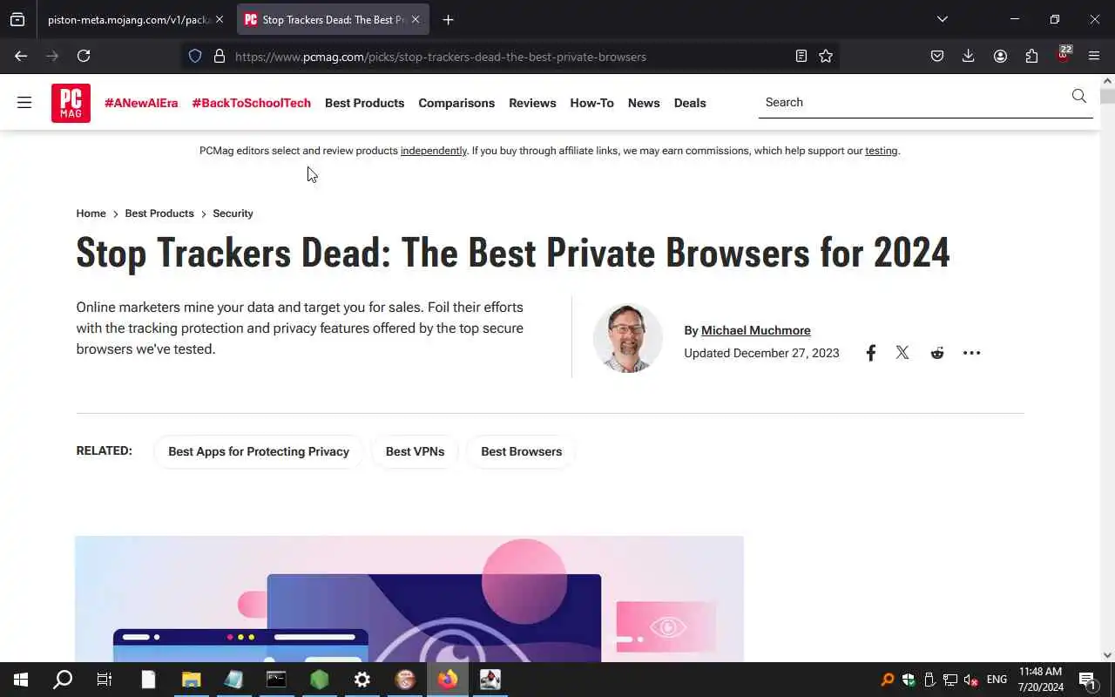Open the Reviews menu

[532, 103]
